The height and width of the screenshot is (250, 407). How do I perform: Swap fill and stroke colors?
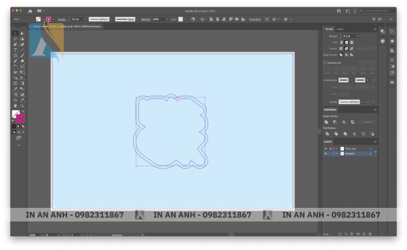(x=23, y=111)
